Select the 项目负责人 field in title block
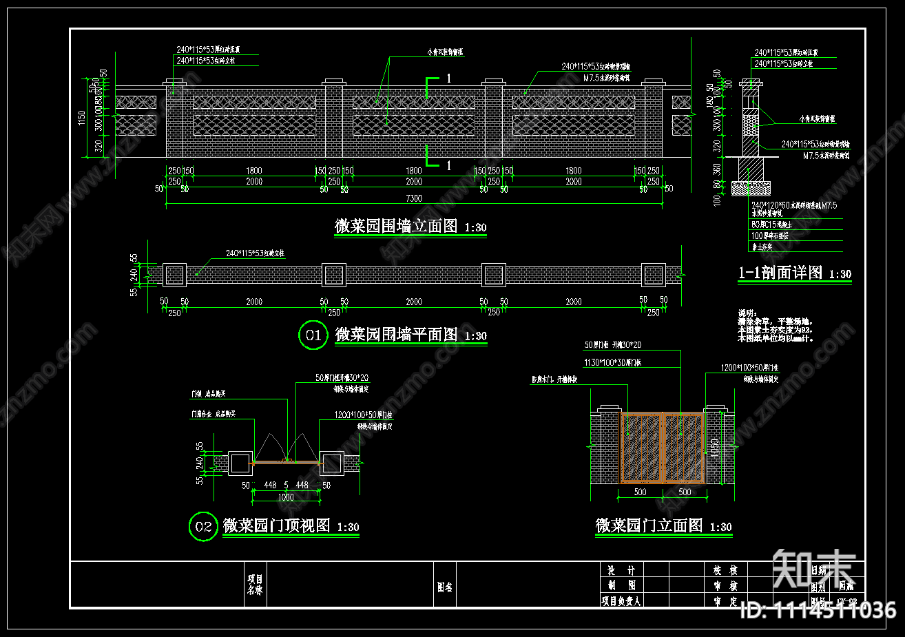The height and width of the screenshot is (637, 905). coord(621,601)
